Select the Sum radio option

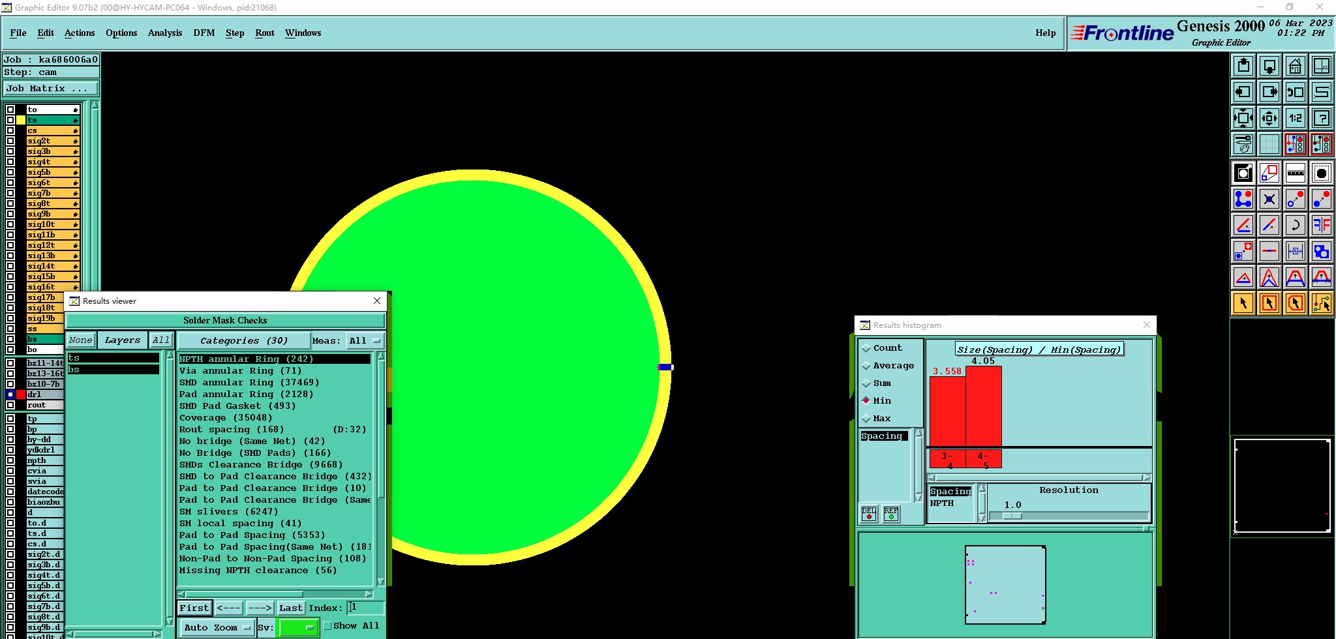[866, 383]
